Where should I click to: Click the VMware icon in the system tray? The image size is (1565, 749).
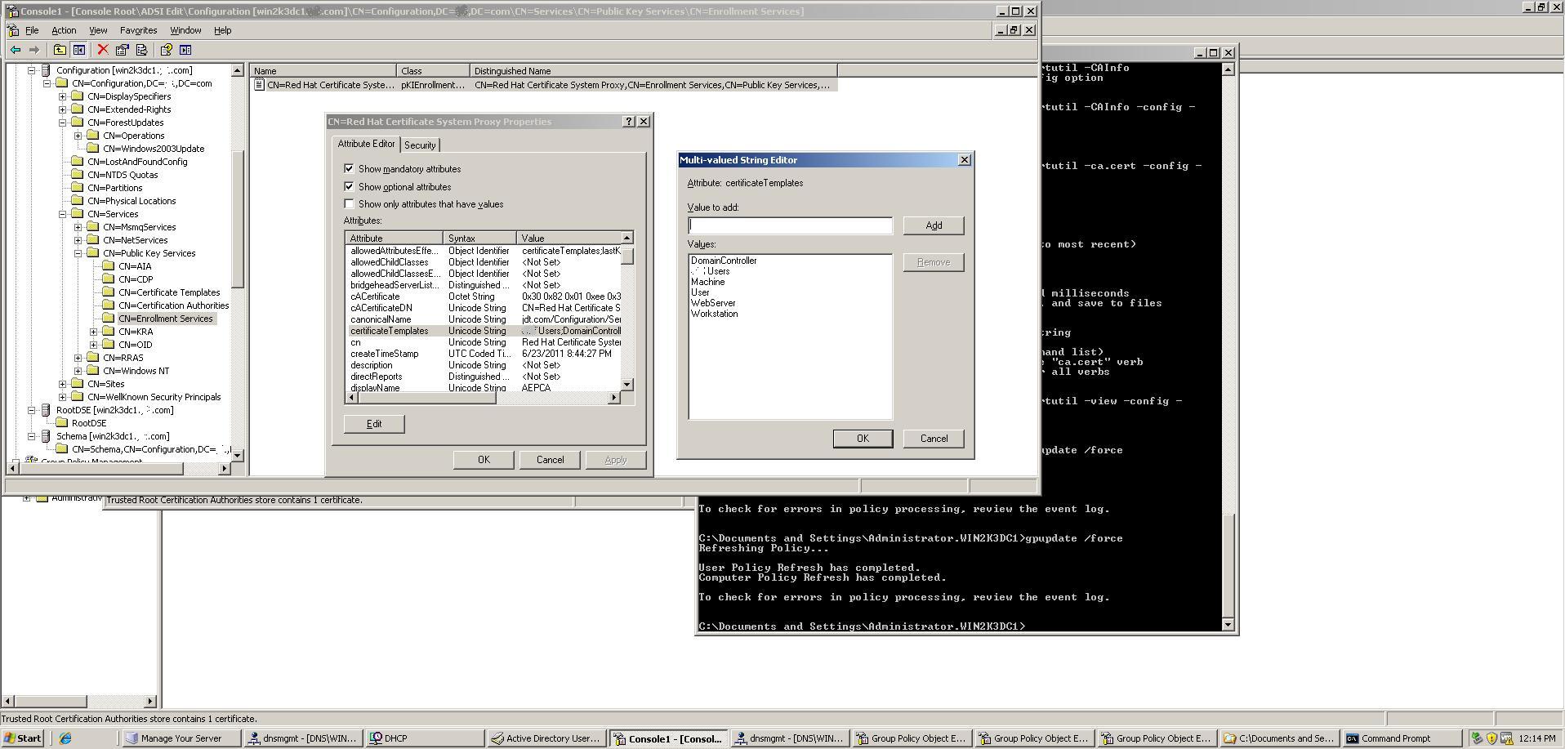point(1507,738)
